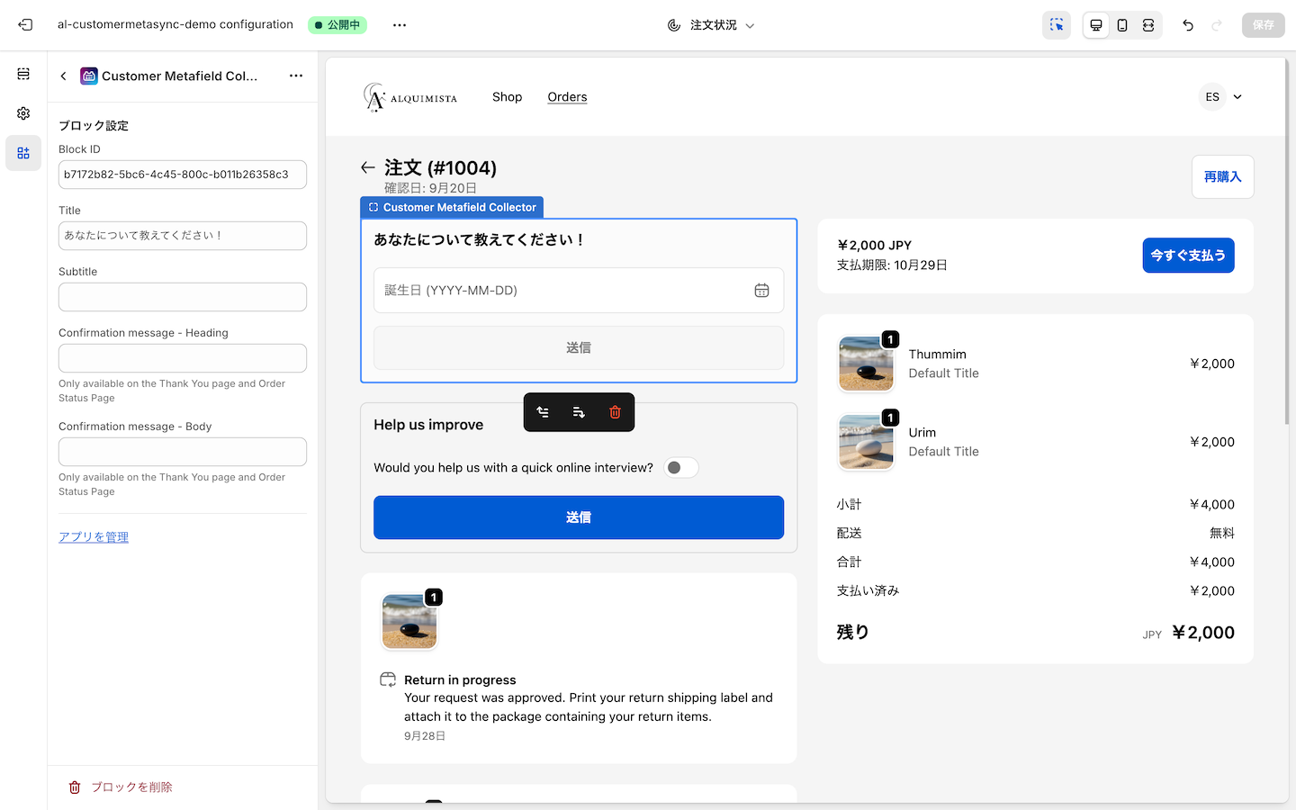
Task: Open the 注文状況 template dropdown
Action: 711,24
